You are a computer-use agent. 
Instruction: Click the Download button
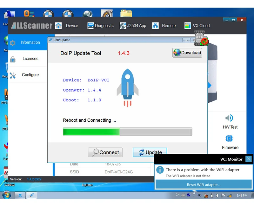pos(187,53)
